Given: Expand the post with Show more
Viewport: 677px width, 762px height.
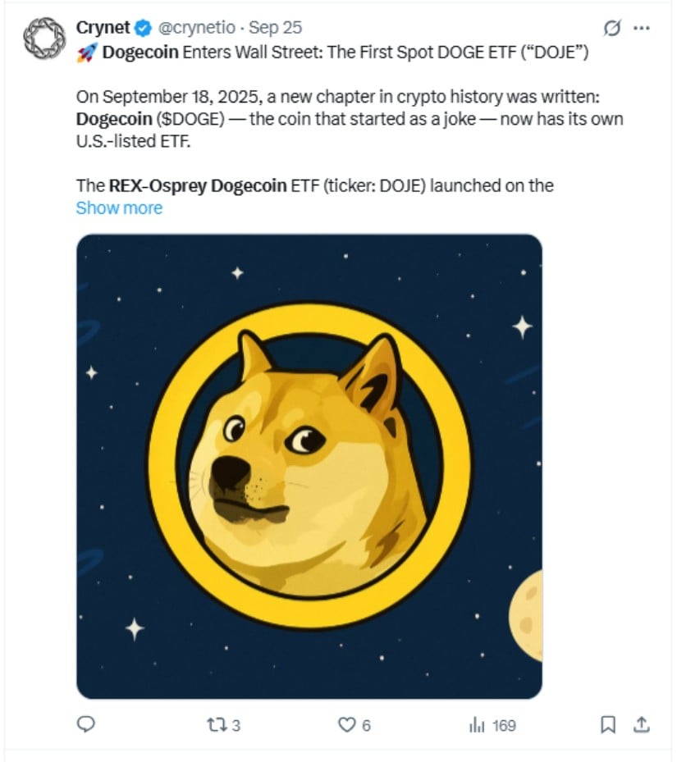Looking at the screenshot, I should [120, 208].
